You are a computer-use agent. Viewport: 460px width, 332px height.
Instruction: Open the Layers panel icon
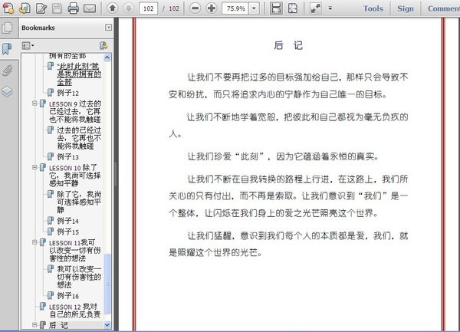pos(7,91)
